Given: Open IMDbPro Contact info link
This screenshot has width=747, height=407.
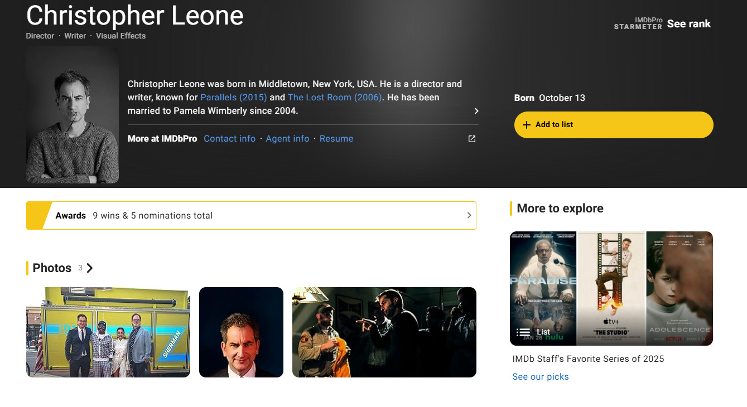Looking at the screenshot, I should coord(229,139).
